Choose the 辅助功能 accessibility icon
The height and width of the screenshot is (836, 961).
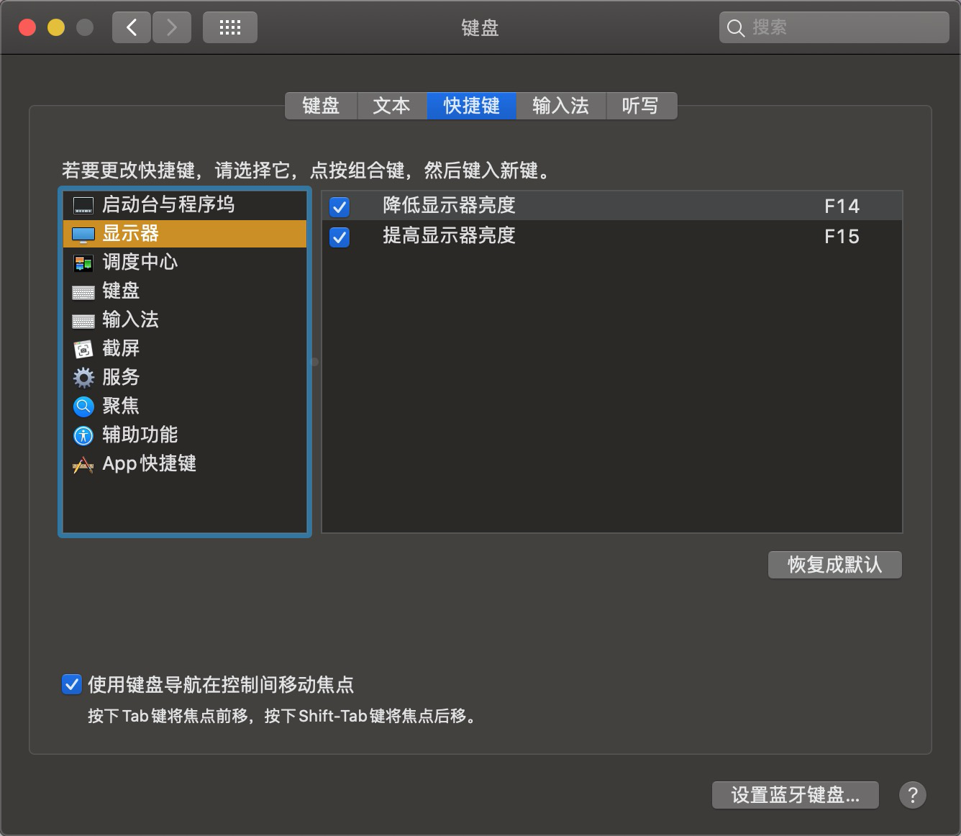pos(83,435)
